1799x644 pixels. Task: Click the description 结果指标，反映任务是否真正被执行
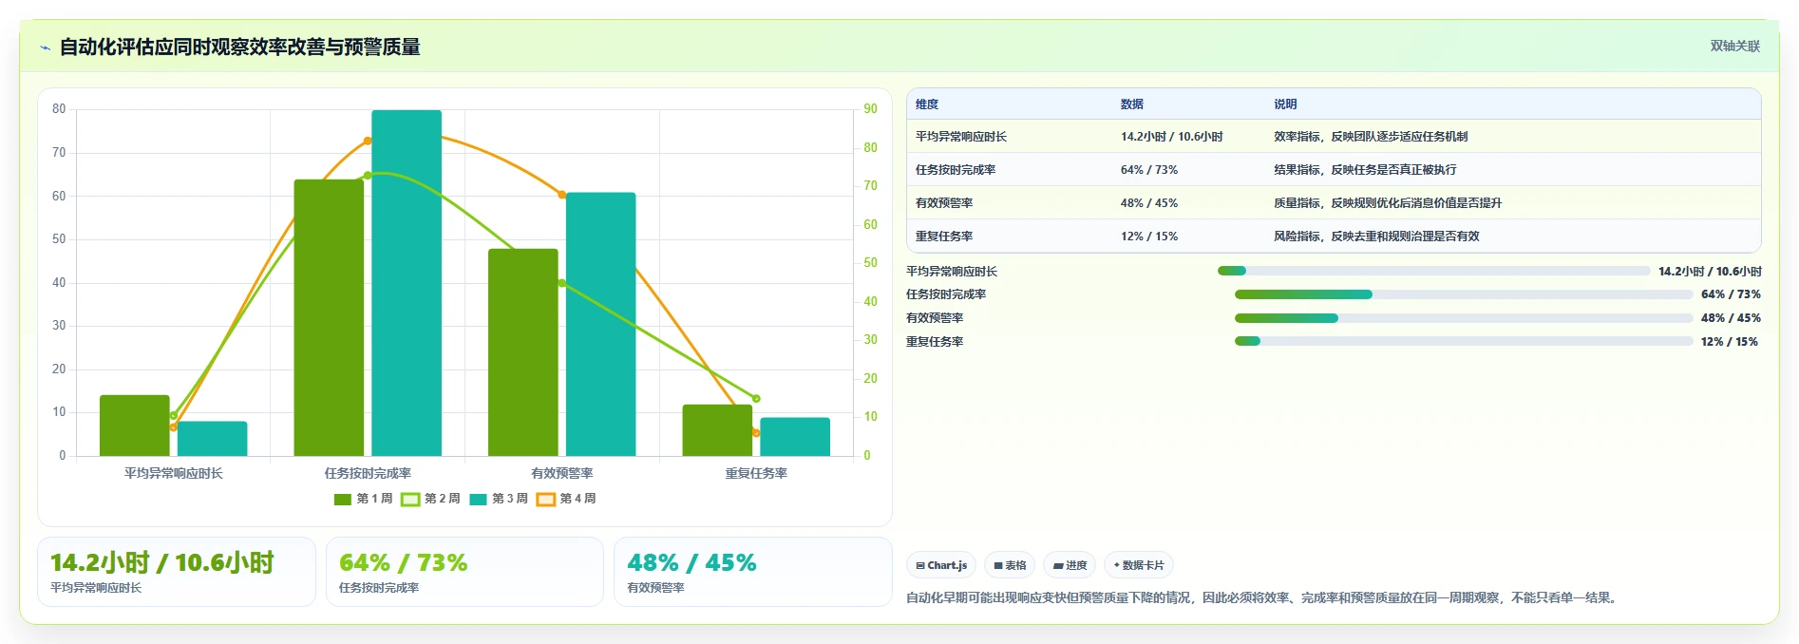point(1365,170)
